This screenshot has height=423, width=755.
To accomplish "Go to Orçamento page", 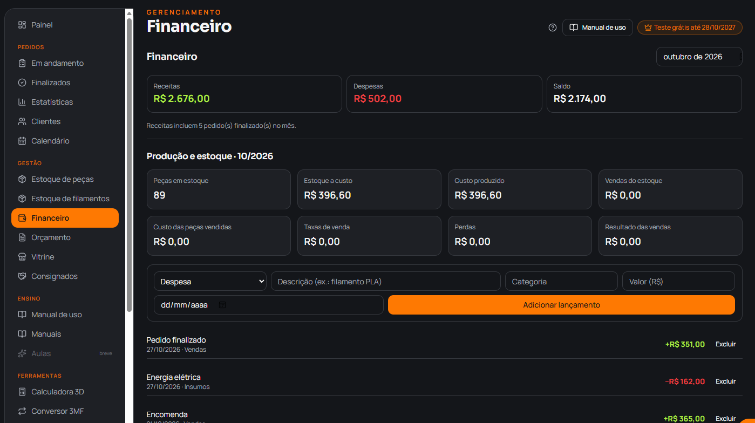I will click(65, 237).
